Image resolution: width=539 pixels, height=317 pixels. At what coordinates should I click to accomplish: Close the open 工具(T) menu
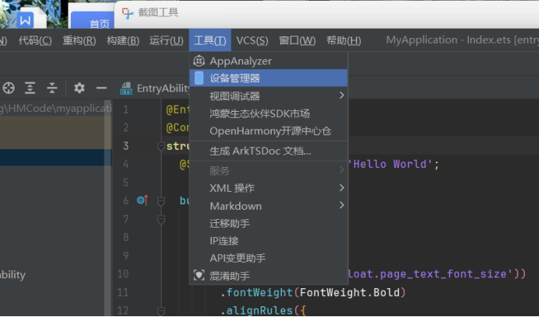click(210, 40)
